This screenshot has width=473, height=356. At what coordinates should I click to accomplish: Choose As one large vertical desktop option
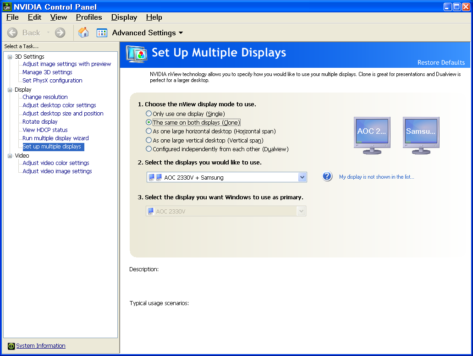(x=204, y=140)
